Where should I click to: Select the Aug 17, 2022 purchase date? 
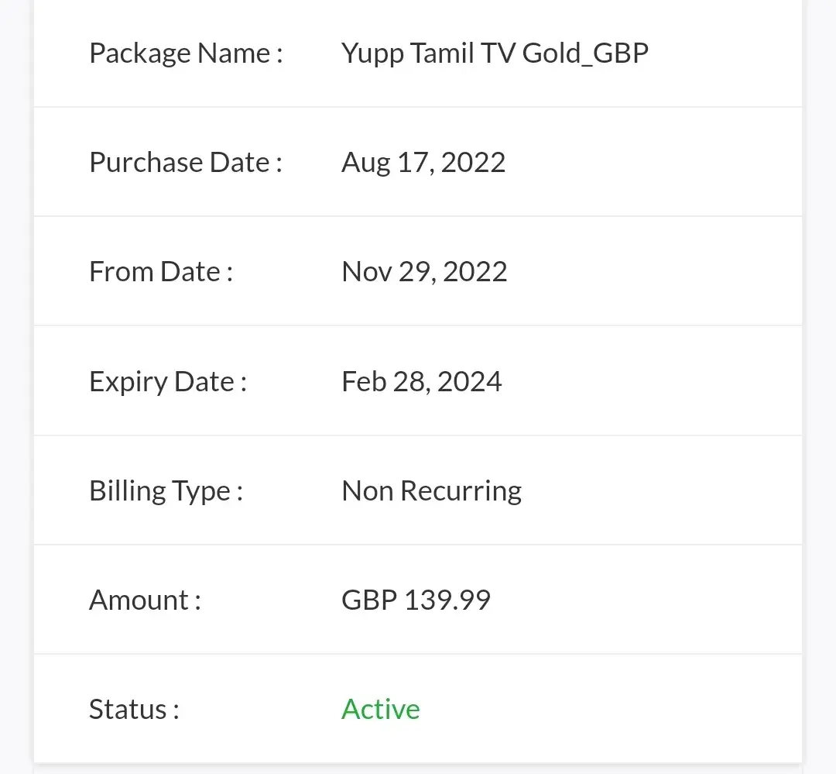423,163
